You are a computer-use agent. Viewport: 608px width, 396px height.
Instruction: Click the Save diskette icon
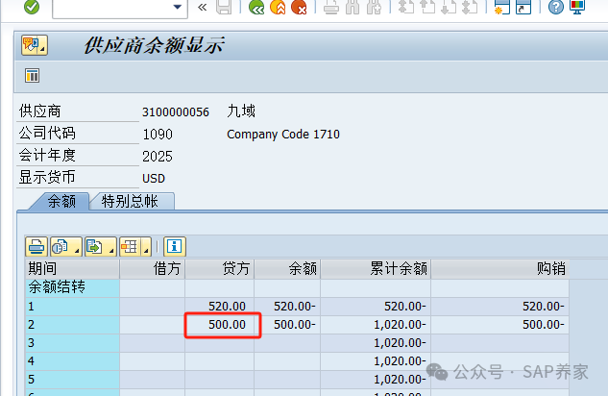[224, 7]
